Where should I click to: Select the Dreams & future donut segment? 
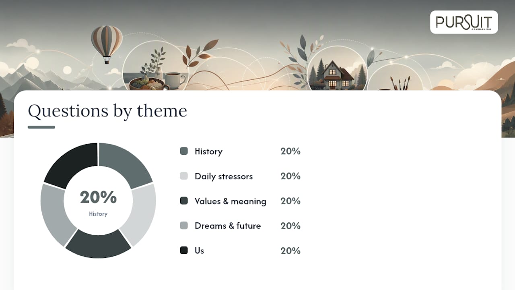click(x=57, y=213)
